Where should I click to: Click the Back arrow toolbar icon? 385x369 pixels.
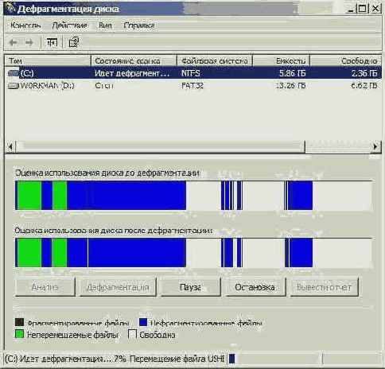point(14,42)
